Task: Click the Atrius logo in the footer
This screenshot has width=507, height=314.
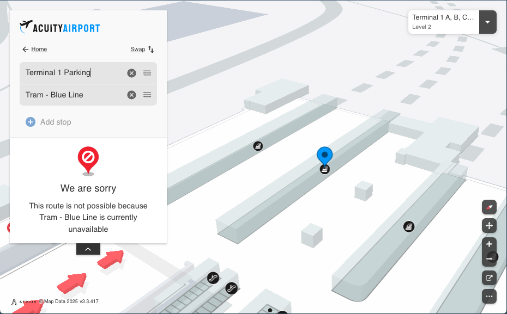Action: [x=24, y=302]
